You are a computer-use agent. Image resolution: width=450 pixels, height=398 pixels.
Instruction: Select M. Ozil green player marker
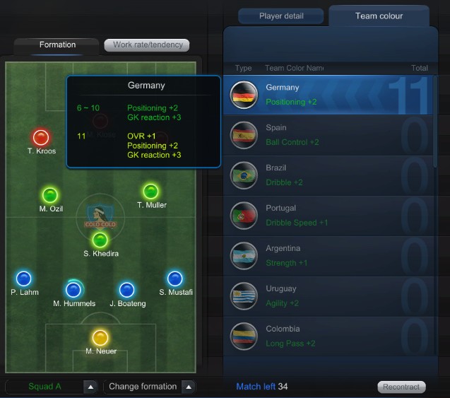tap(50, 195)
